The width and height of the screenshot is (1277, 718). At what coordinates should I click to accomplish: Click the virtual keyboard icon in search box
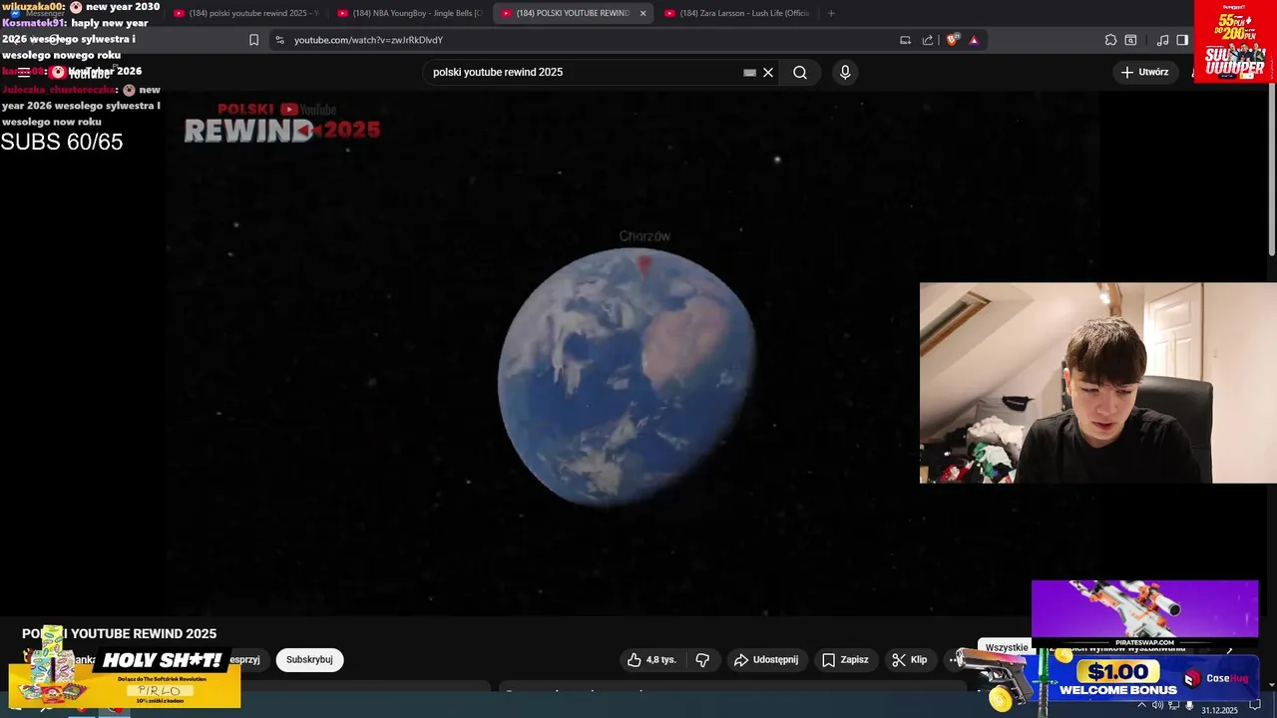pos(749,73)
